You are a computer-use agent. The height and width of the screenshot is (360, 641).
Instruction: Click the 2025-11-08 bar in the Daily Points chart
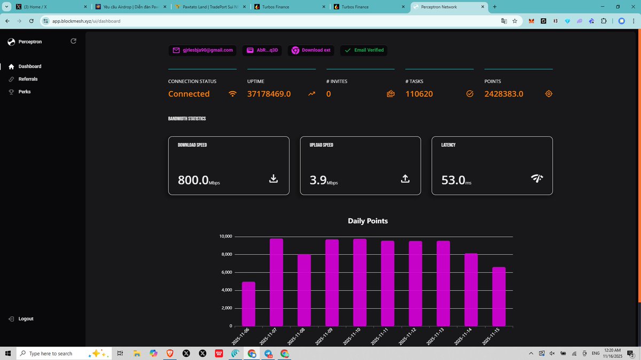304,290
